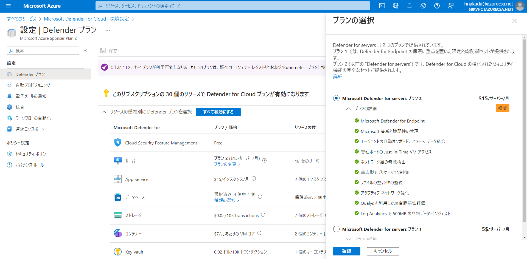Click the settings menu 検索 field

point(43,51)
